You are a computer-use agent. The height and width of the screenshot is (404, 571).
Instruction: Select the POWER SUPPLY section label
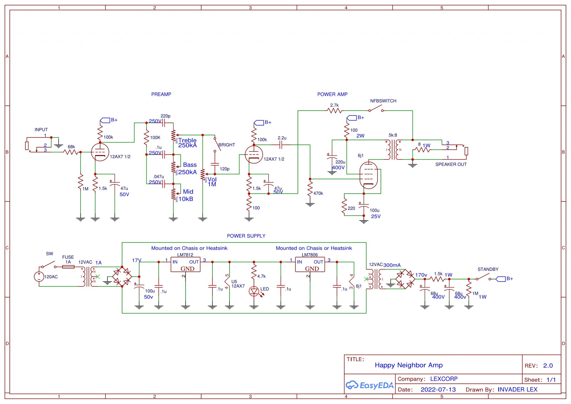pyautogui.click(x=246, y=236)
